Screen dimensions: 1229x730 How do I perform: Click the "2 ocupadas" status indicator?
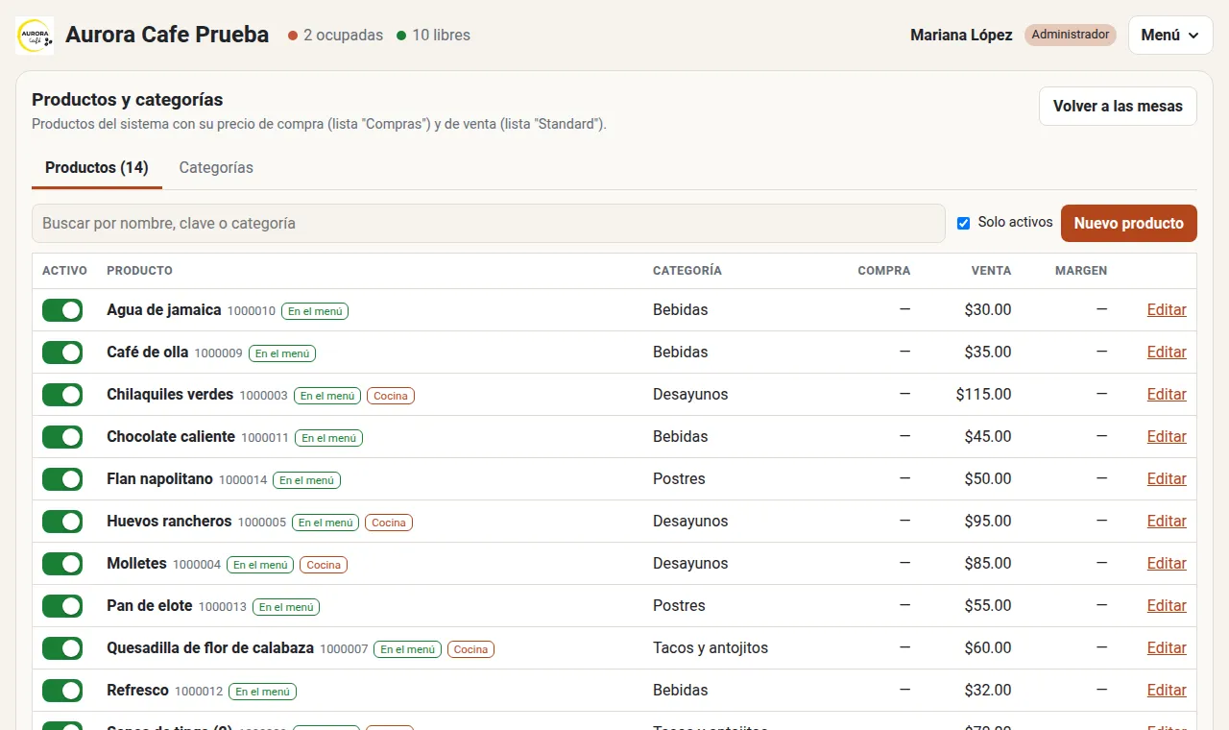335,36
